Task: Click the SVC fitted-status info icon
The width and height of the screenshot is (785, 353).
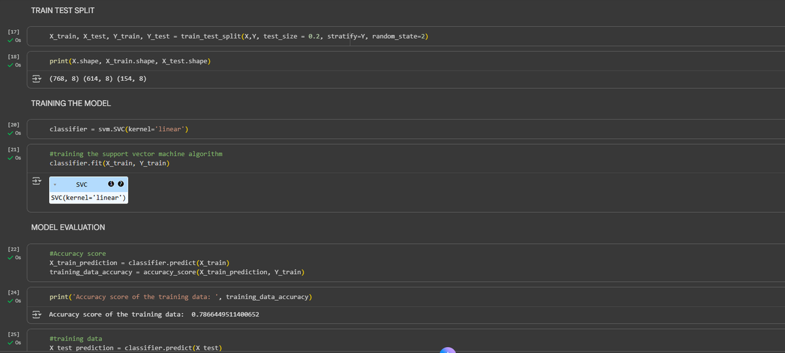Action: pyautogui.click(x=111, y=185)
